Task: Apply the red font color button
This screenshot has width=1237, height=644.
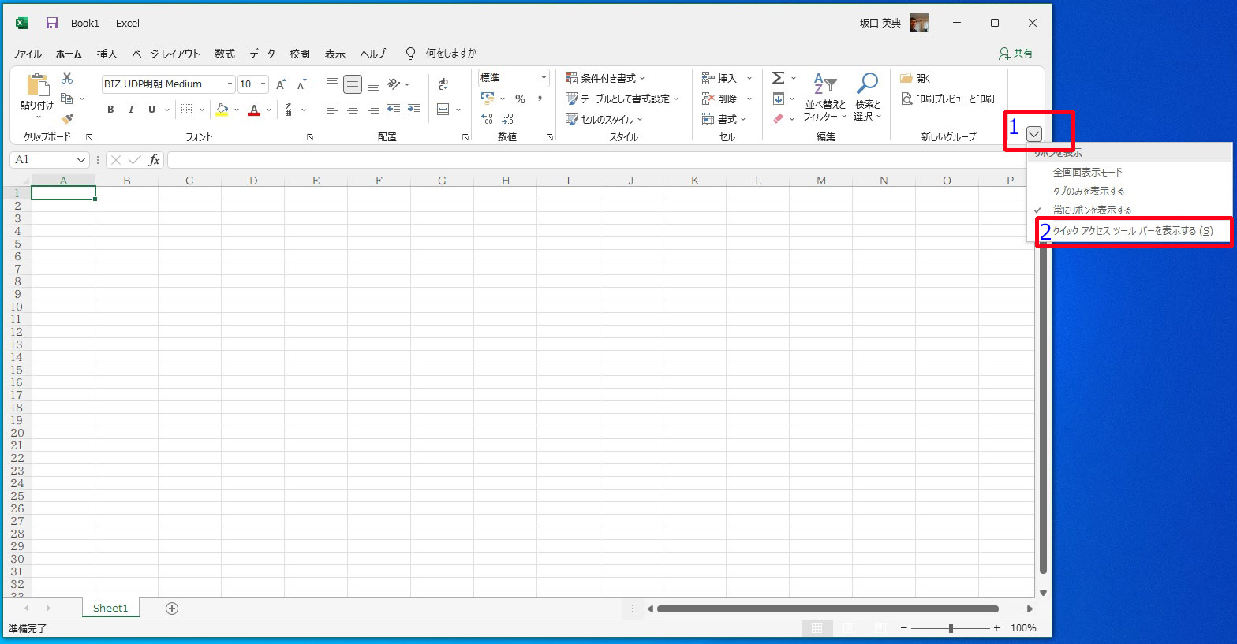Action: click(x=254, y=110)
